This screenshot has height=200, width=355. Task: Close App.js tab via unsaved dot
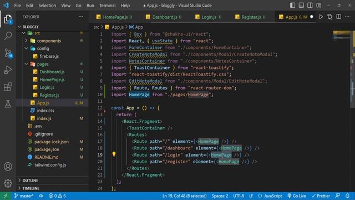[312, 17]
